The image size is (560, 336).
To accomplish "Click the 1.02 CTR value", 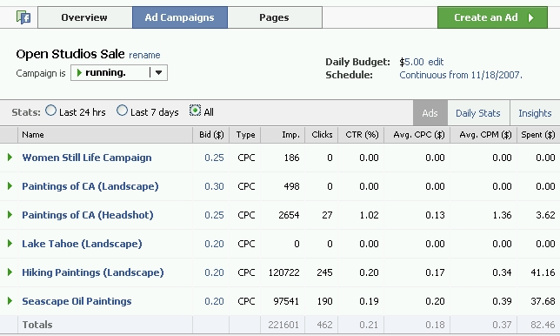I will click(x=369, y=215).
